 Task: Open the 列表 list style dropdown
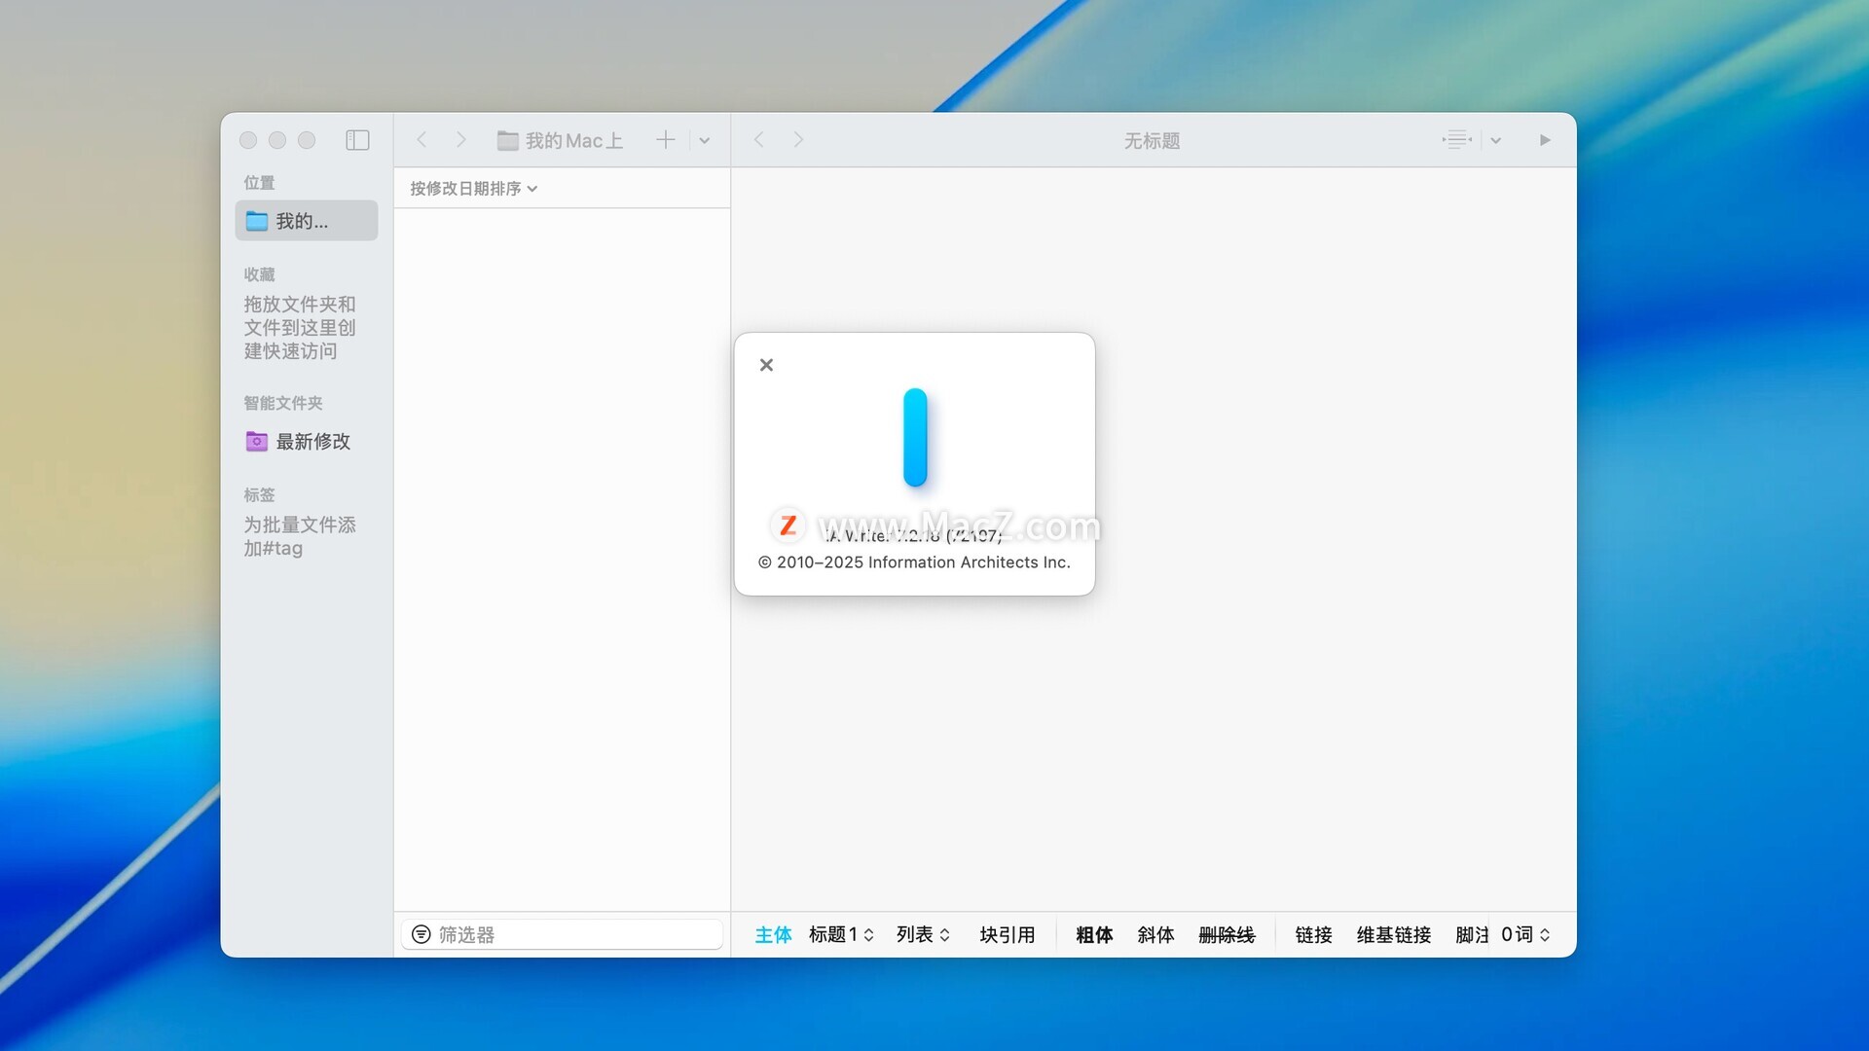click(x=923, y=935)
